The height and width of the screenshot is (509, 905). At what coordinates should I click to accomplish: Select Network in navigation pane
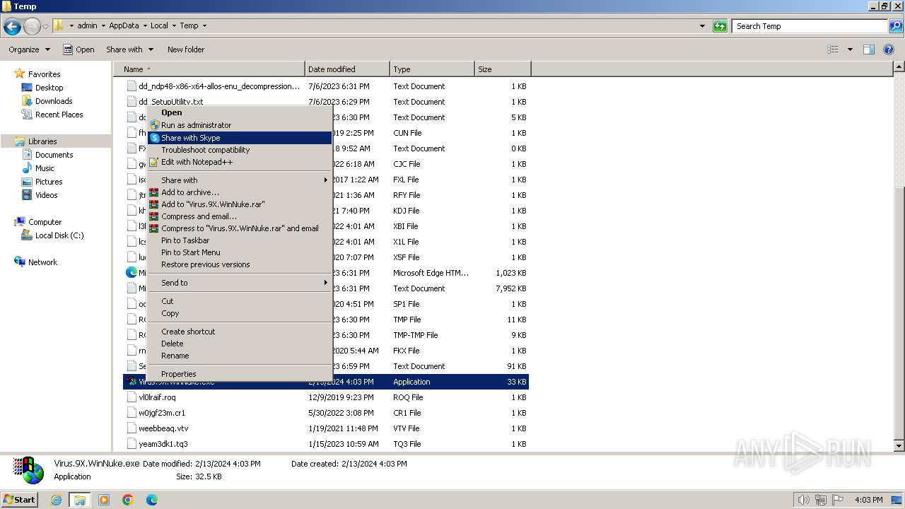pyautogui.click(x=42, y=262)
